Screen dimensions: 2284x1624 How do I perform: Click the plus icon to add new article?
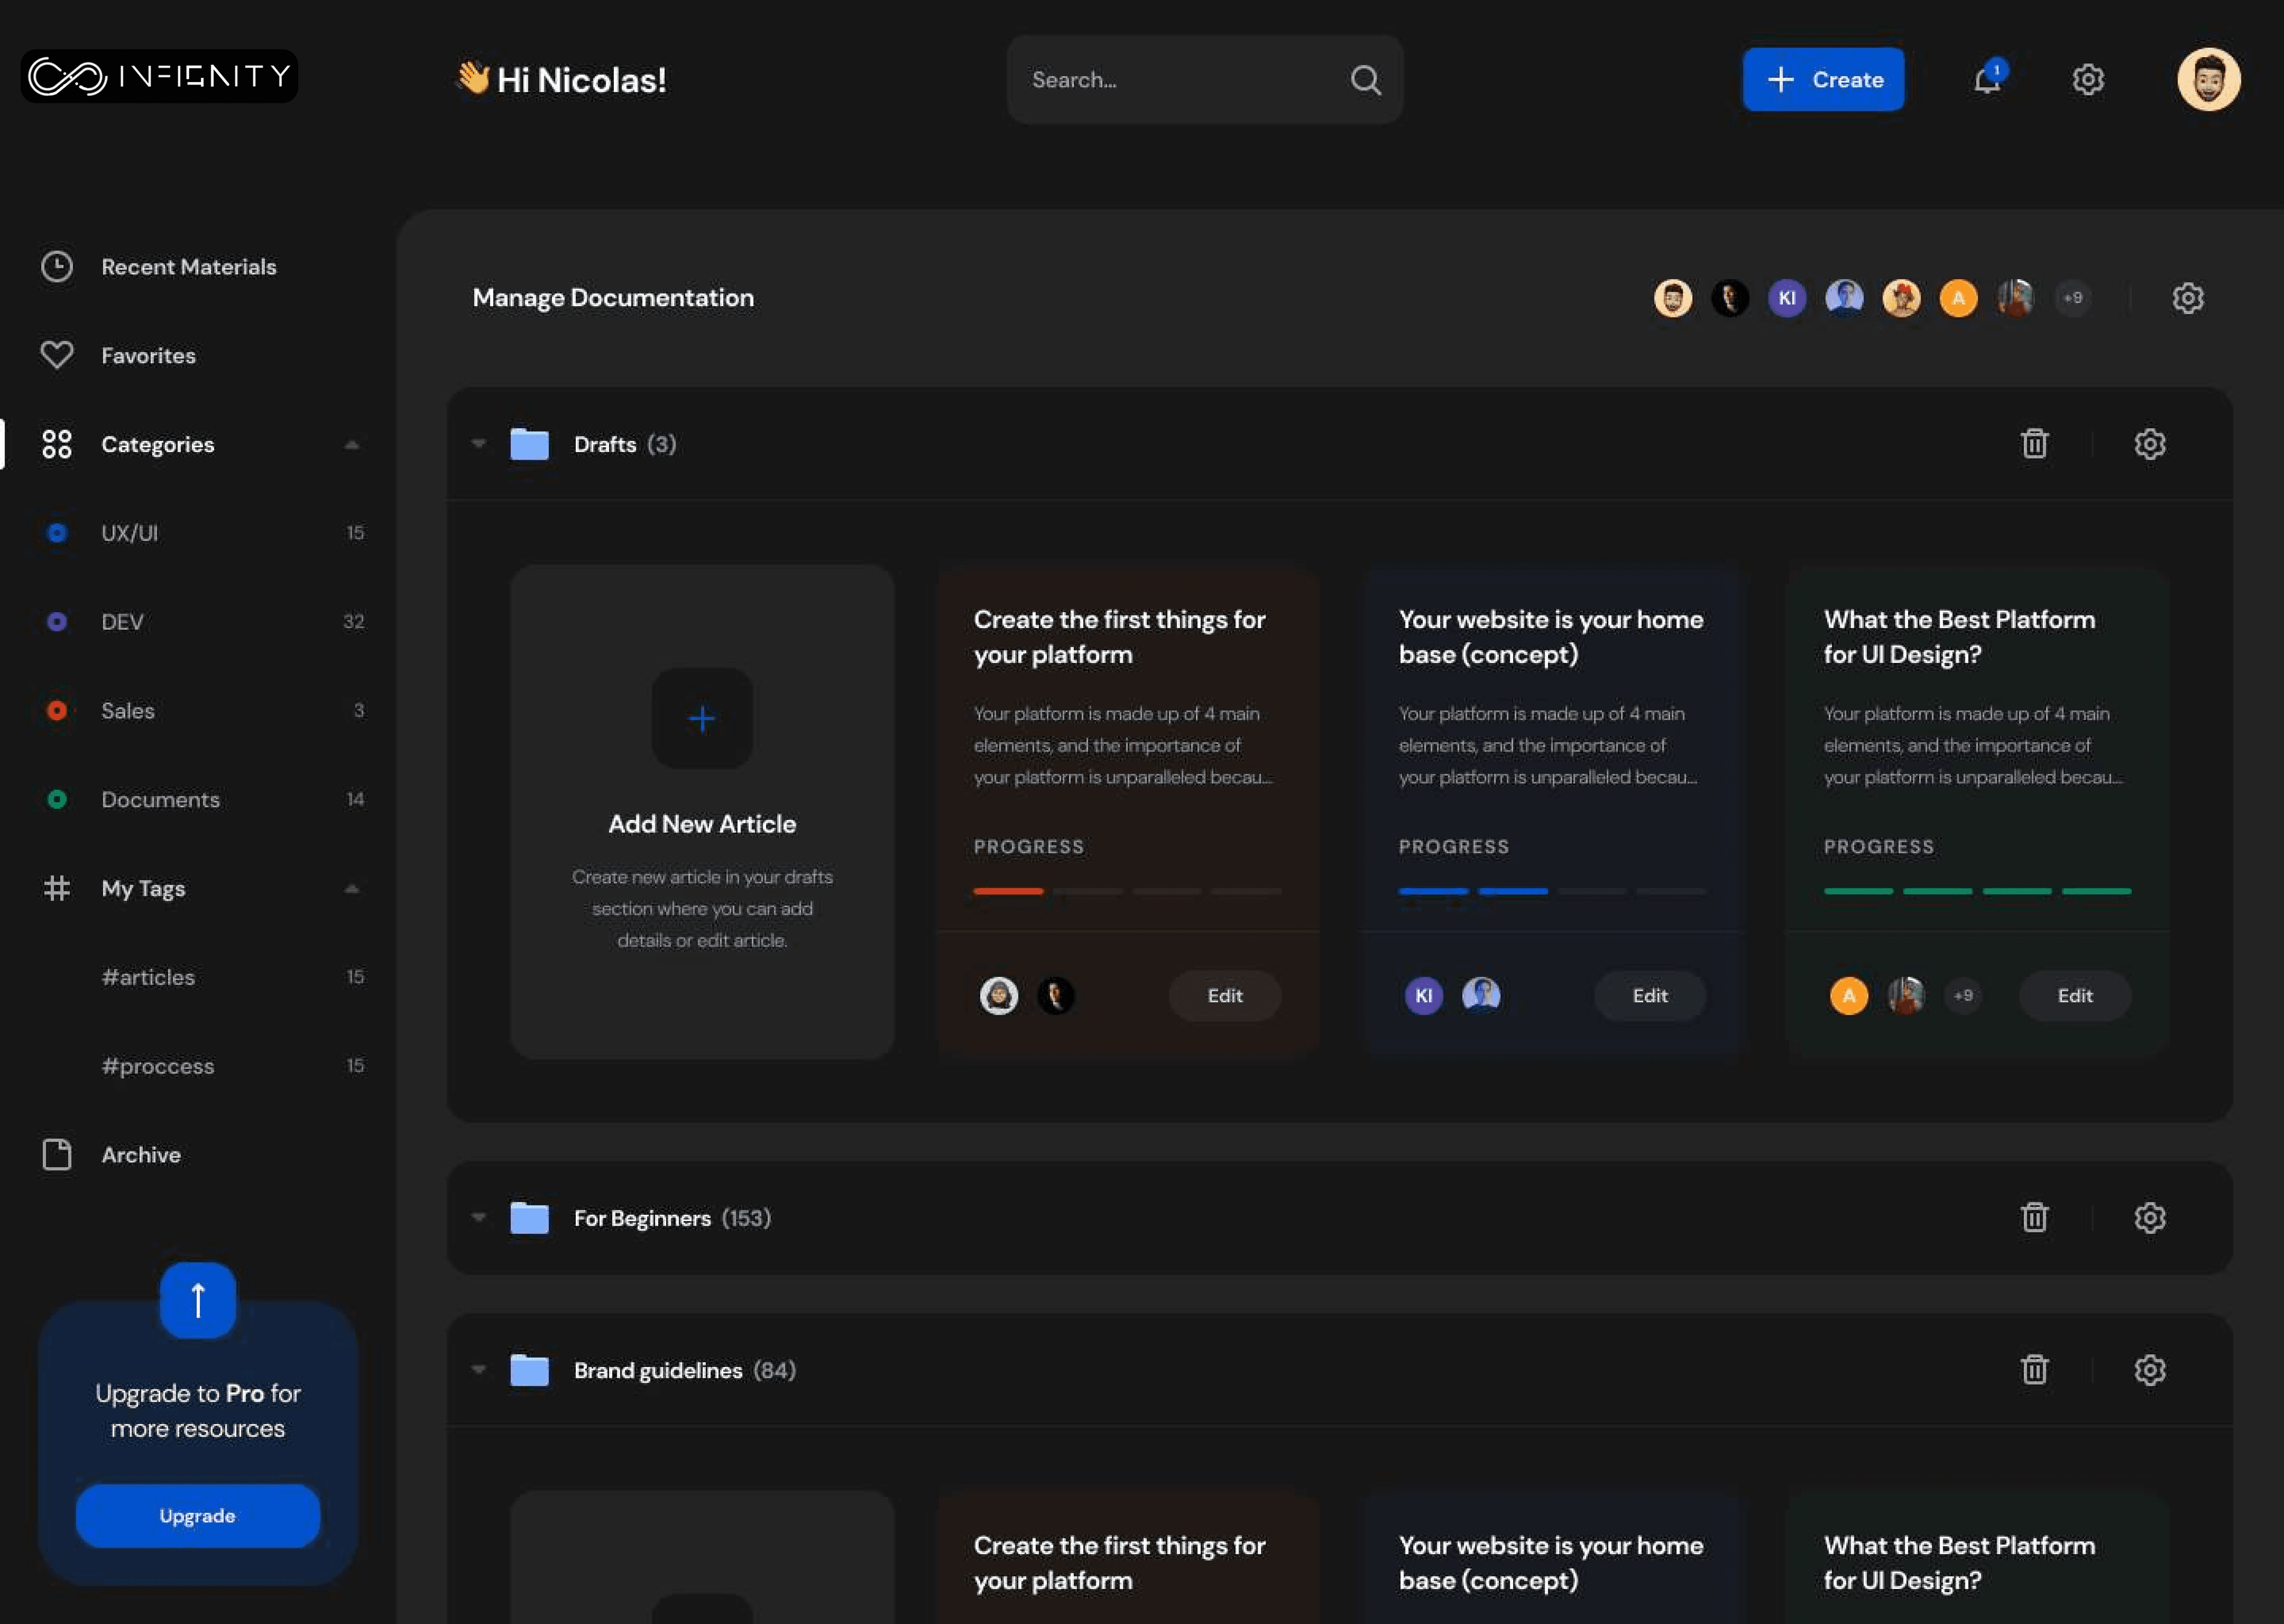[702, 719]
